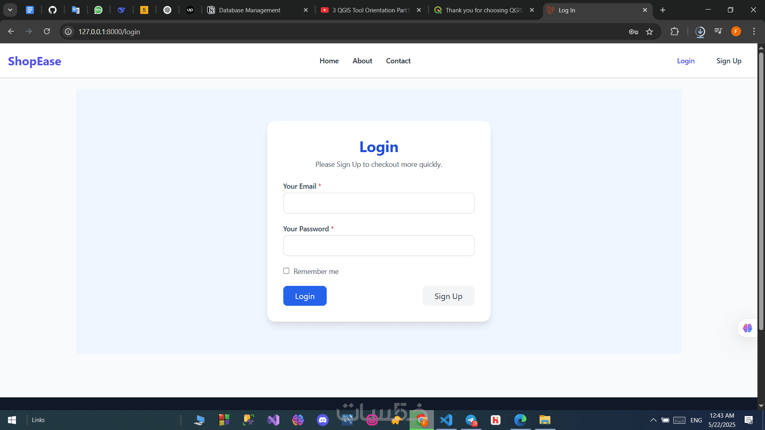Open the GitHub pinned tab
Screen dimensions: 765x430
53,10
